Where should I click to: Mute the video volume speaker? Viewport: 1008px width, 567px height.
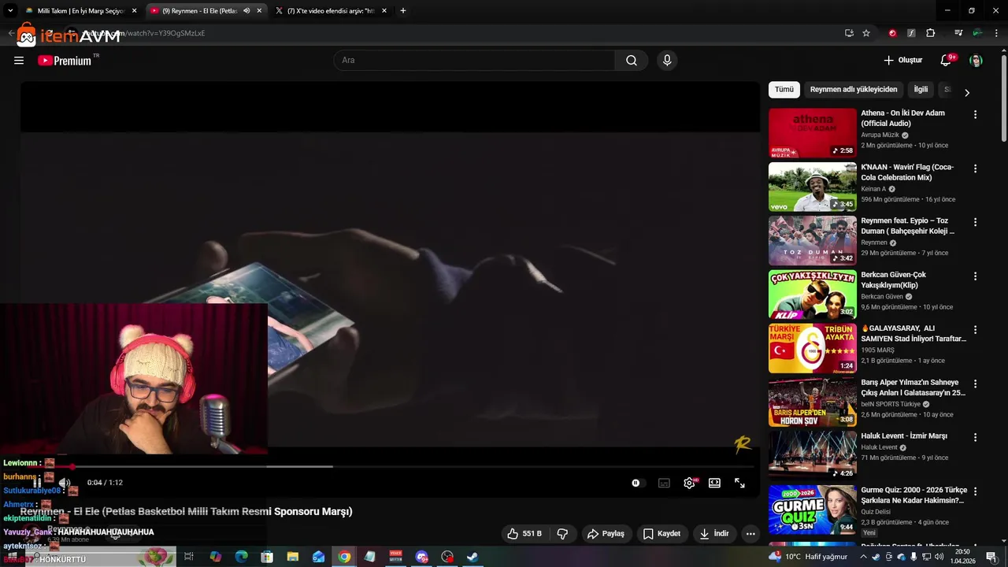pyautogui.click(x=65, y=483)
